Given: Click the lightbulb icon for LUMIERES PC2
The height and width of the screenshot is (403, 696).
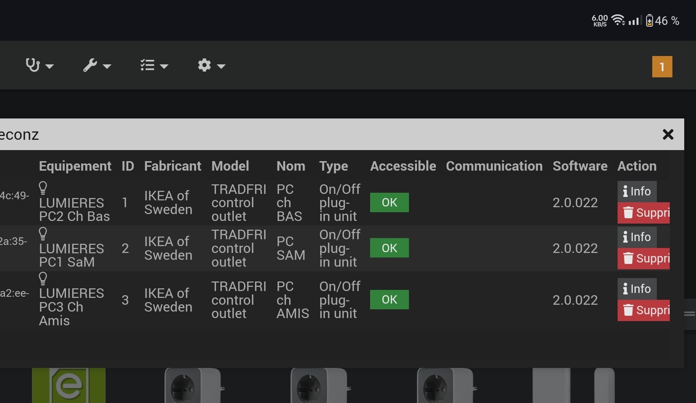Looking at the screenshot, I should coord(43,187).
